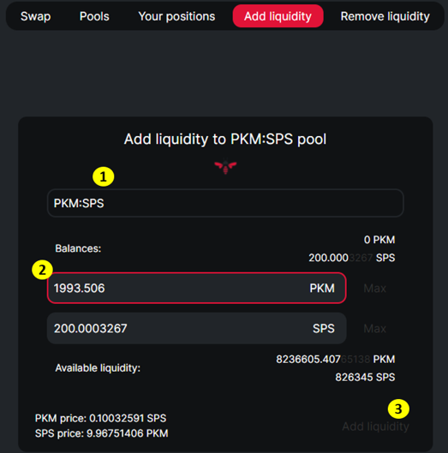Click the Add liquidity submit button
This screenshot has width=448, height=453.
point(375,426)
